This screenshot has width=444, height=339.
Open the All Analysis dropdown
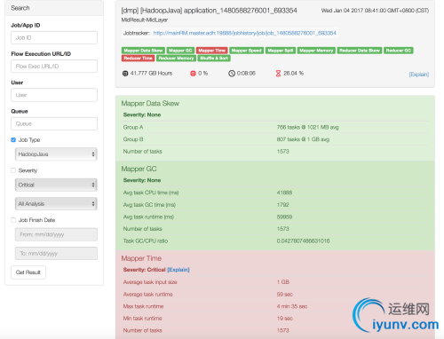click(x=56, y=204)
